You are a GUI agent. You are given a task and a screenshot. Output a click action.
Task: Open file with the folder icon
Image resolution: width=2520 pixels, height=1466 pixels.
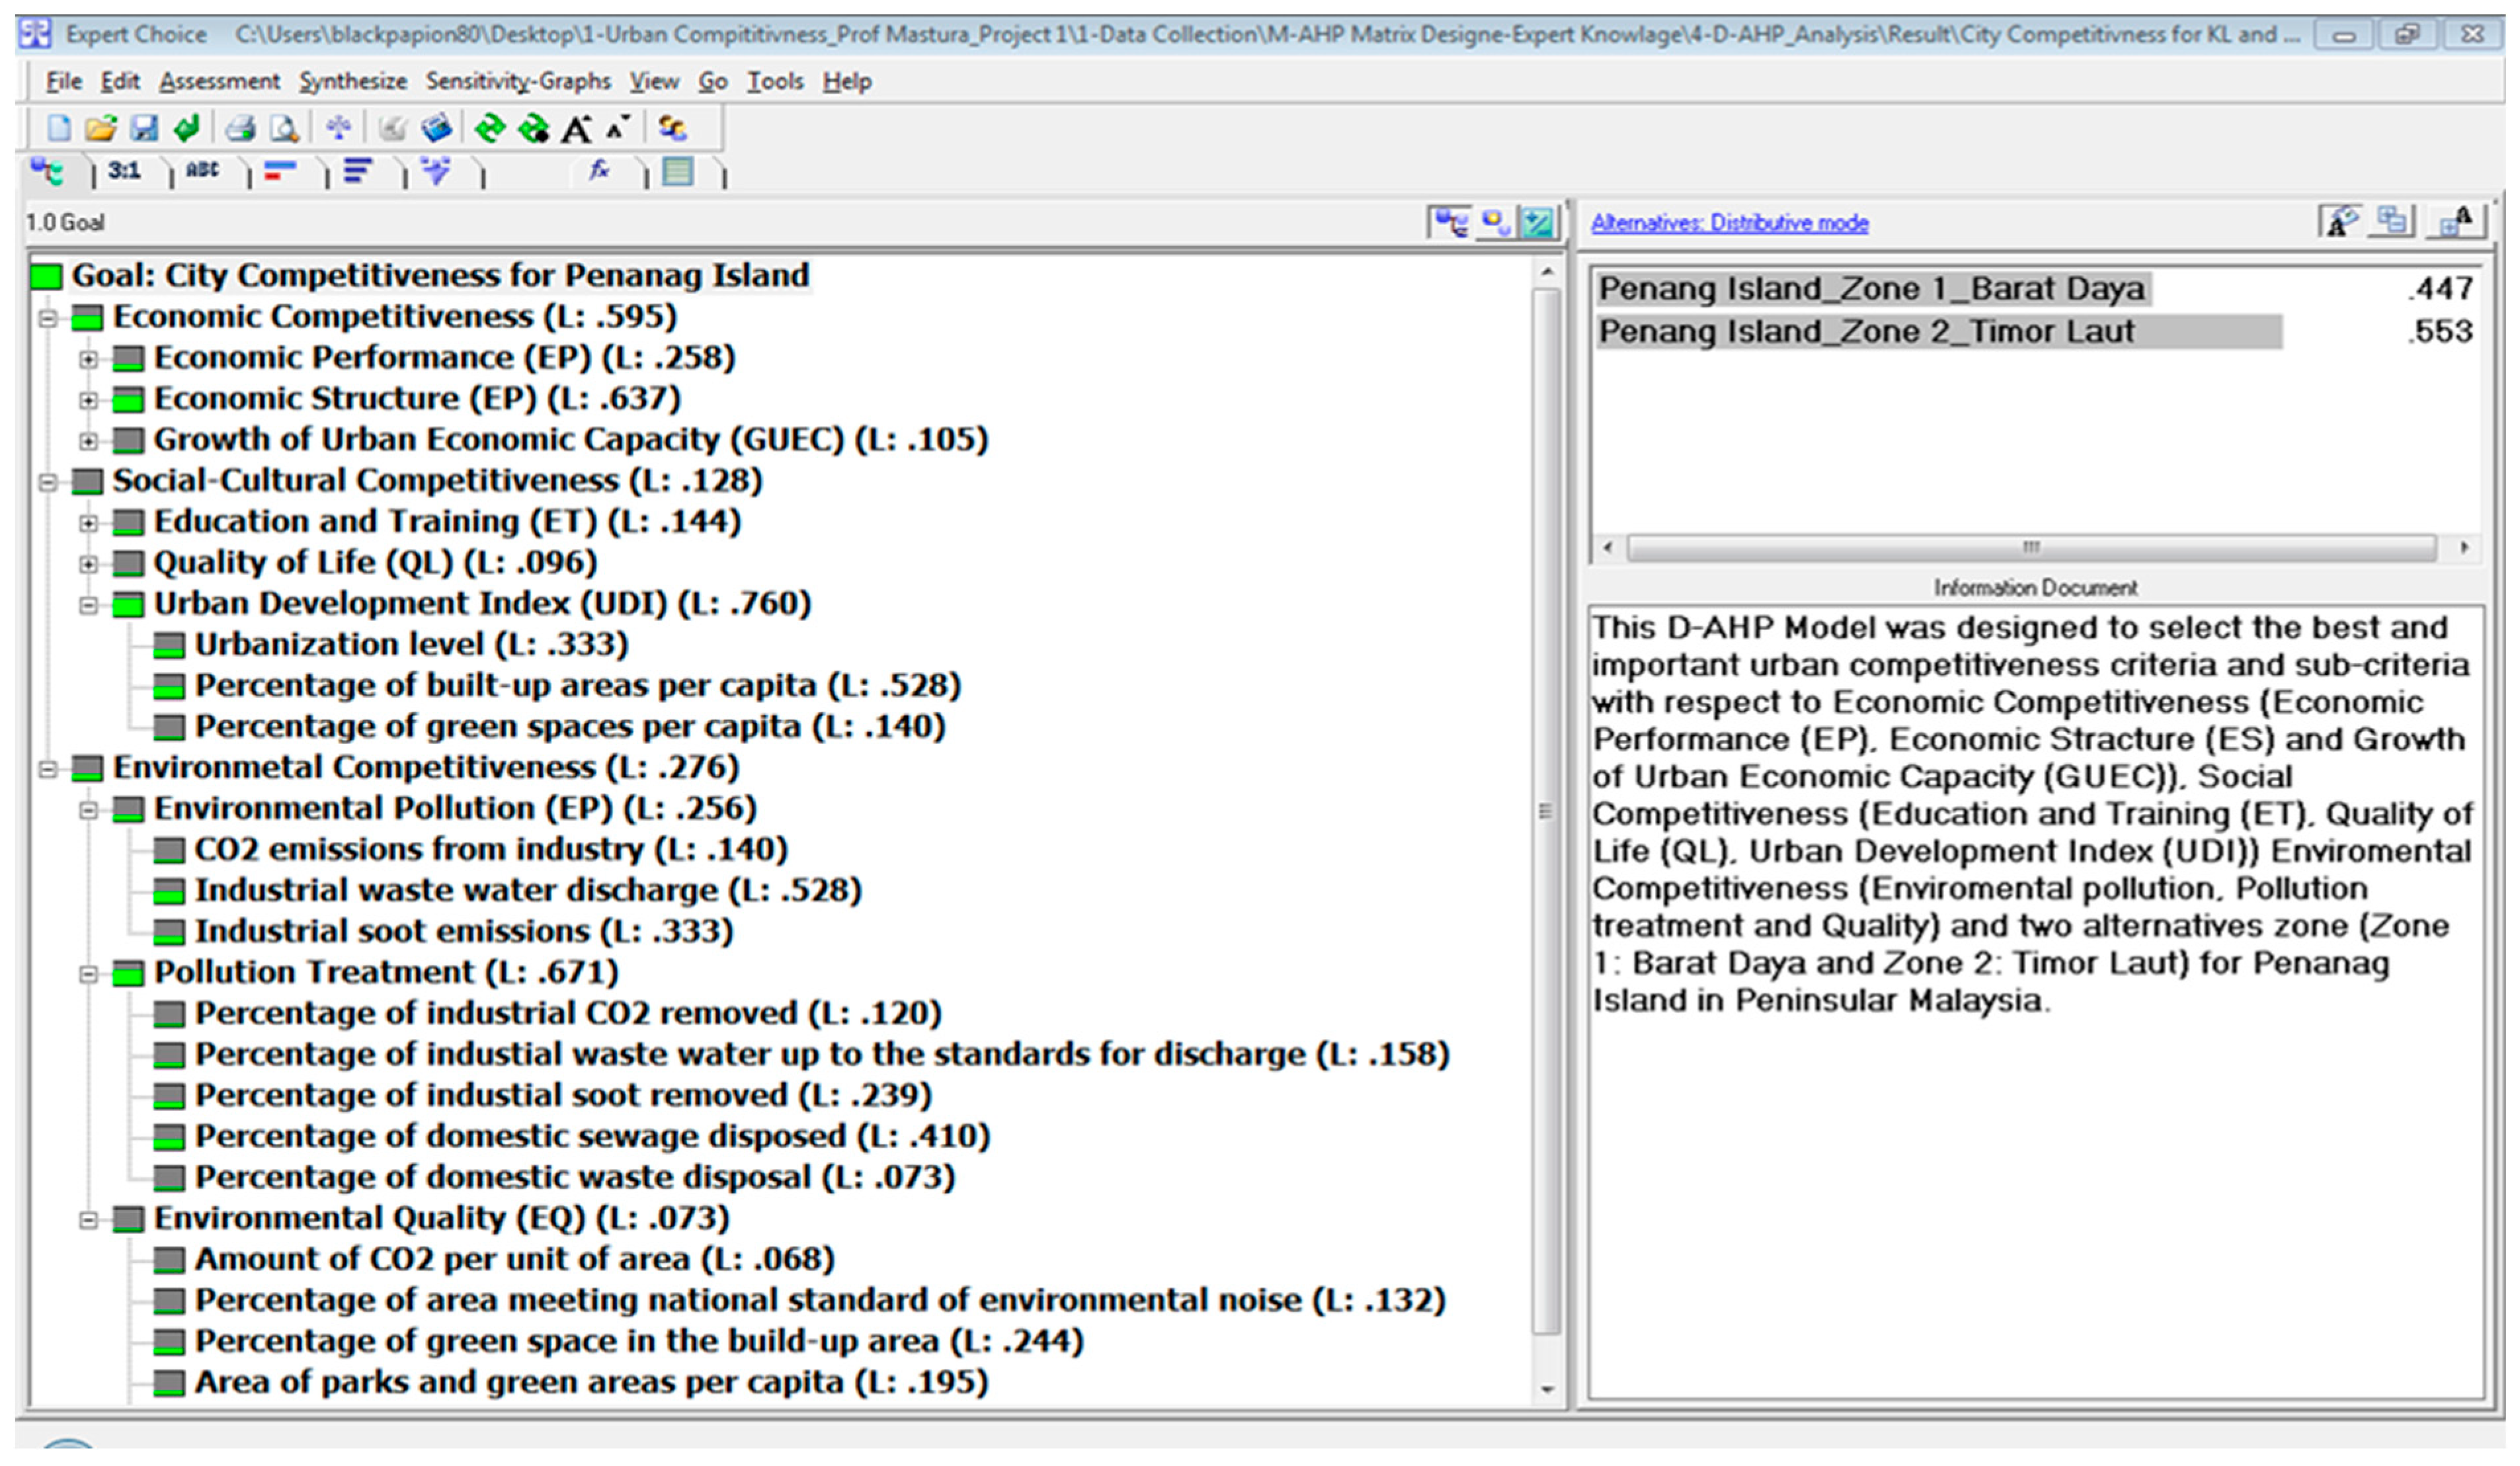(101, 128)
